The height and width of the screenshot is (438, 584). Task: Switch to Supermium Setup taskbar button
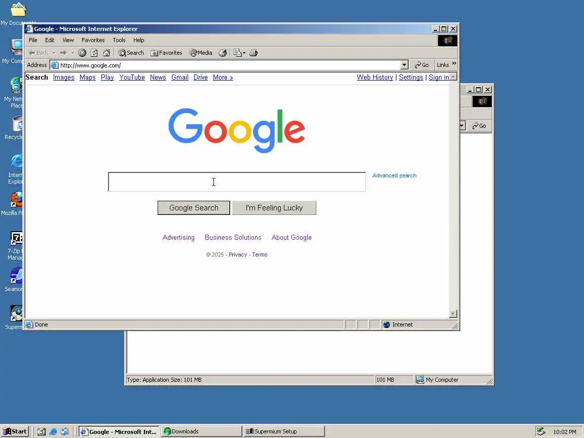(284, 431)
